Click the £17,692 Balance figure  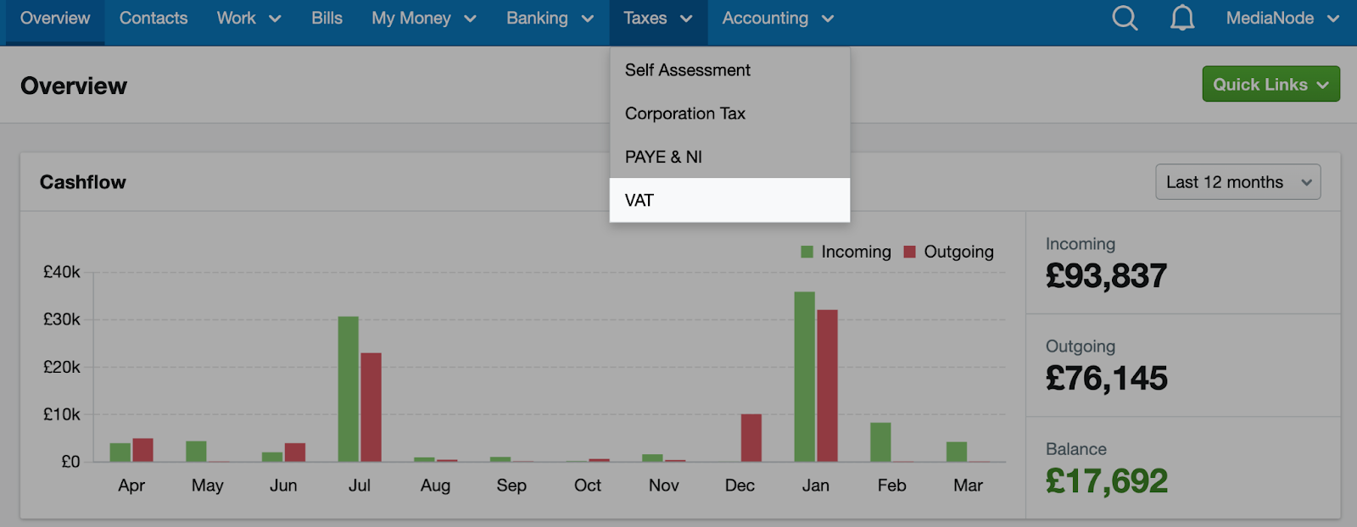tap(1107, 480)
